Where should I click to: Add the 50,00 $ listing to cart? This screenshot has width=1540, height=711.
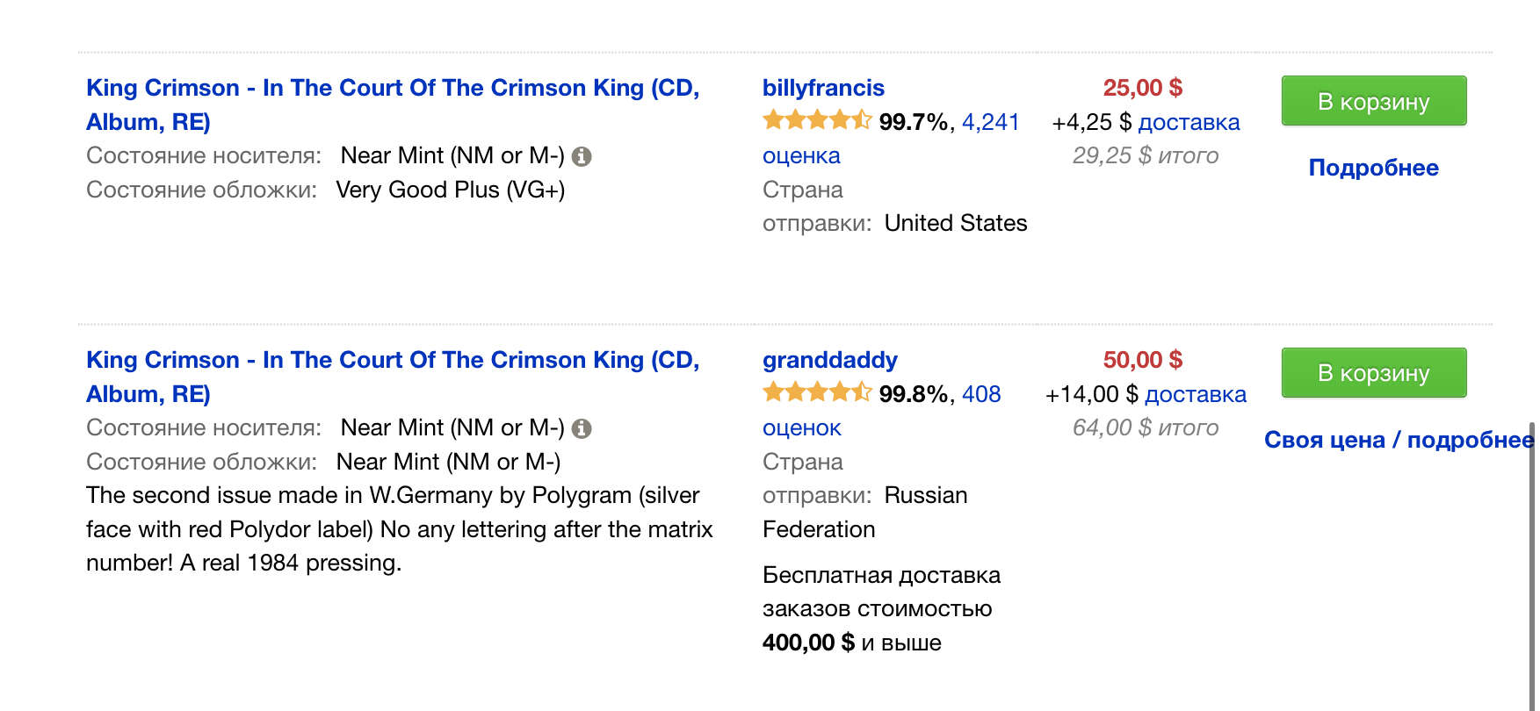[x=1374, y=373]
